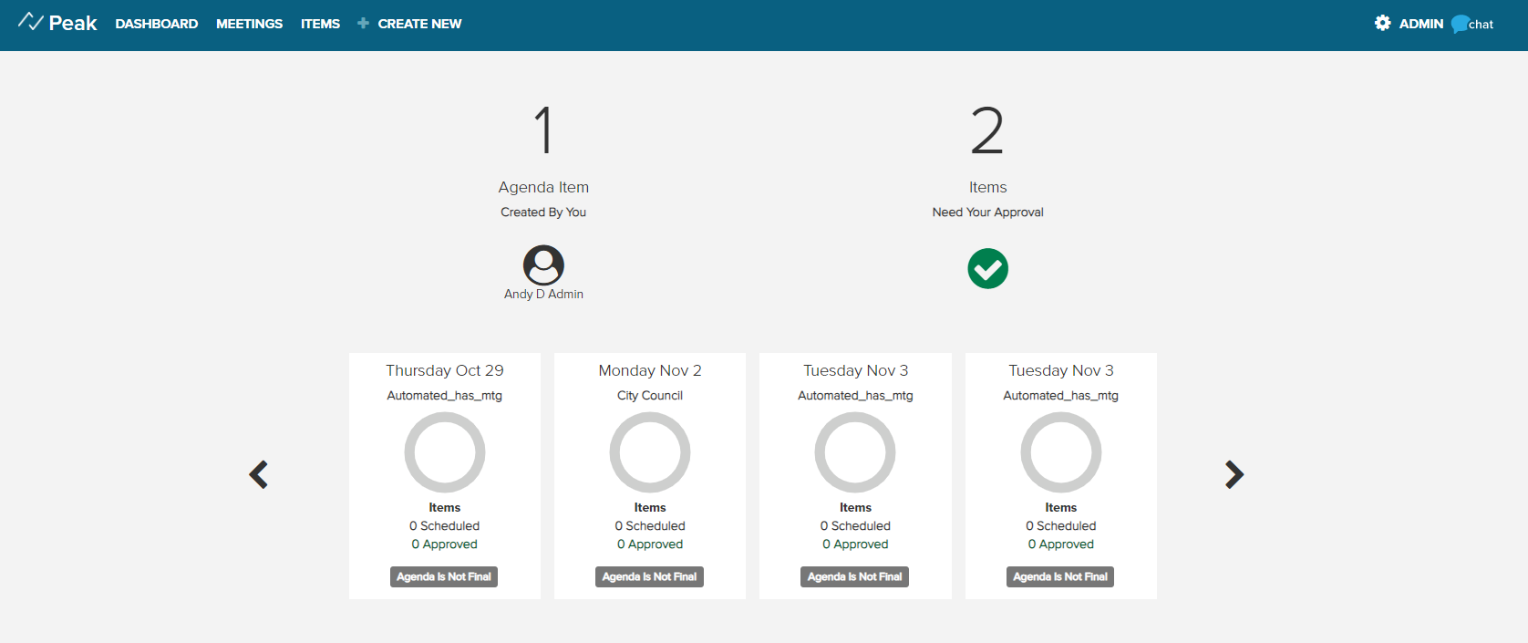Click 0 Approved in Monday Nov 2 card

coord(650,544)
